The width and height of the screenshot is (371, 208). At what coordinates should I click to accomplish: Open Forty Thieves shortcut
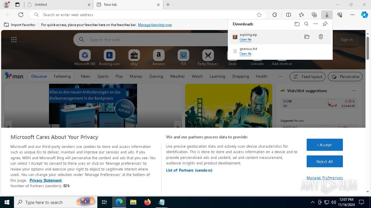point(208,57)
